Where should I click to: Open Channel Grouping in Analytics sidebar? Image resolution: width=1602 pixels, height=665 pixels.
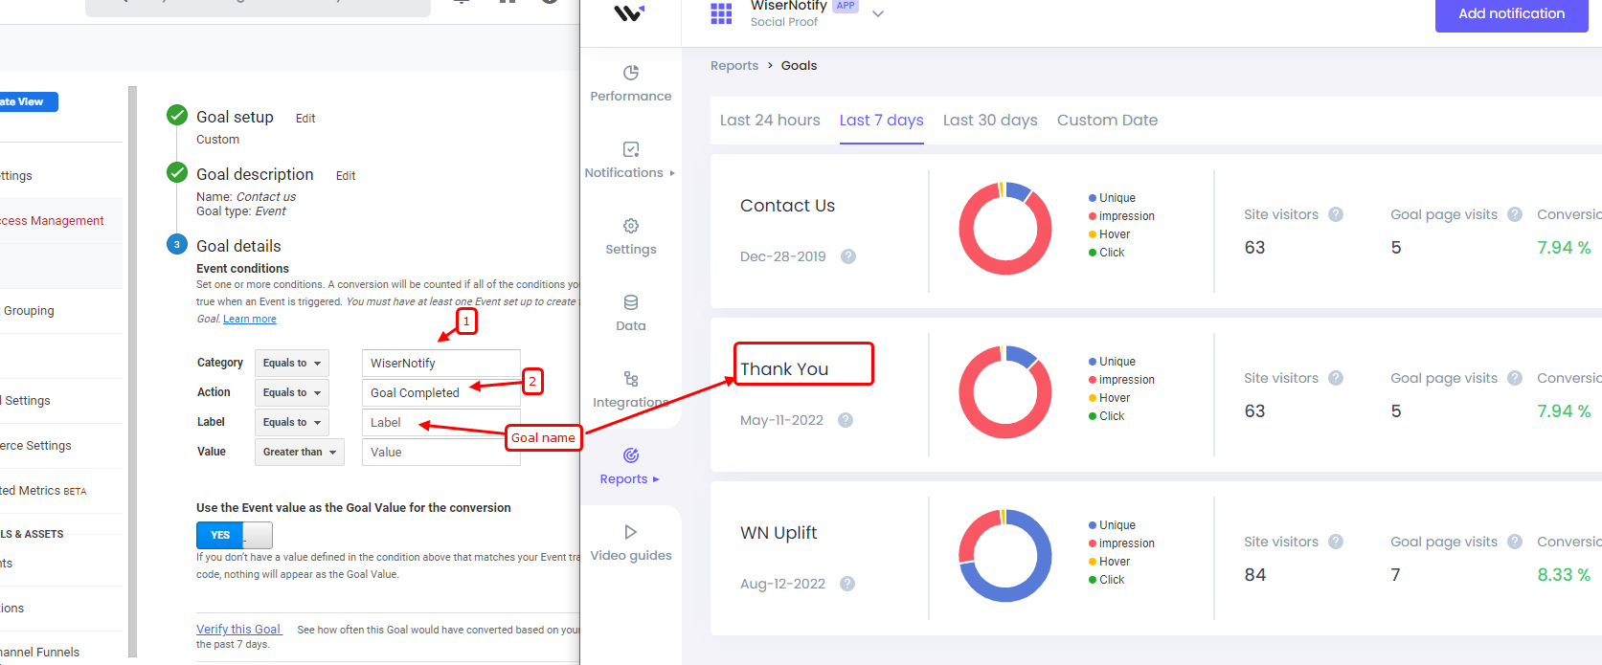pyautogui.click(x=29, y=311)
